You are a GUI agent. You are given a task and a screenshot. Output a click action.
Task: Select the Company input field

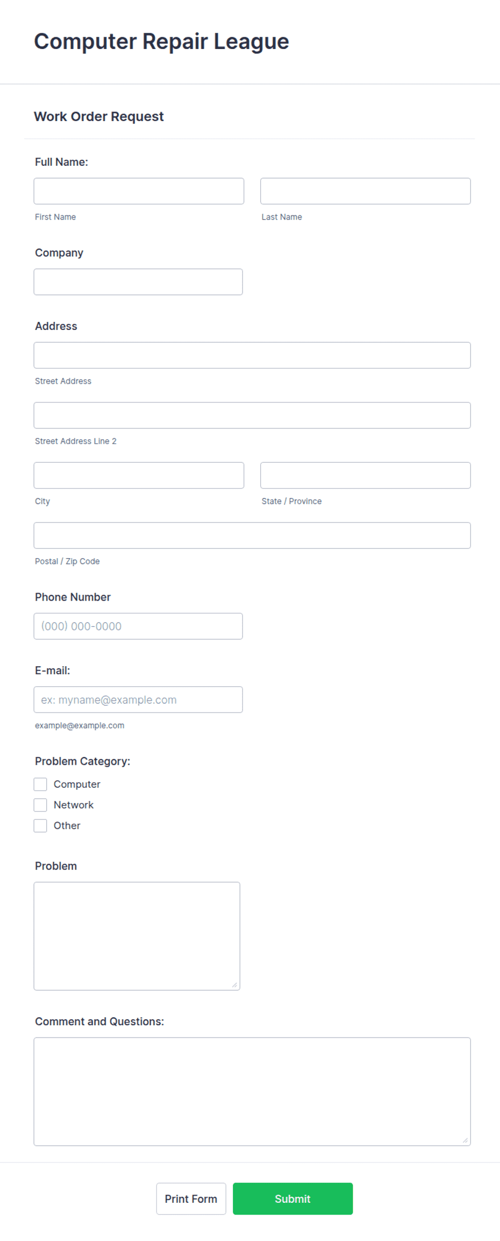[138, 281]
